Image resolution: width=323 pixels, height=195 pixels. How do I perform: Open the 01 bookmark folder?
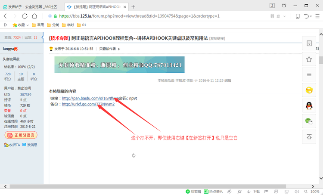[81, 25]
